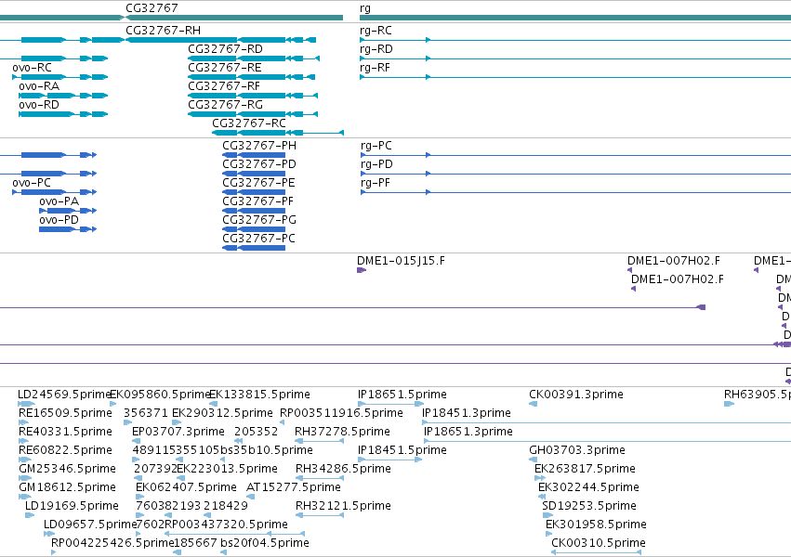This screenshot has width=791, height=557.
Task: Select the rg-RD transcript label
Action: click(x=376, y=49)
